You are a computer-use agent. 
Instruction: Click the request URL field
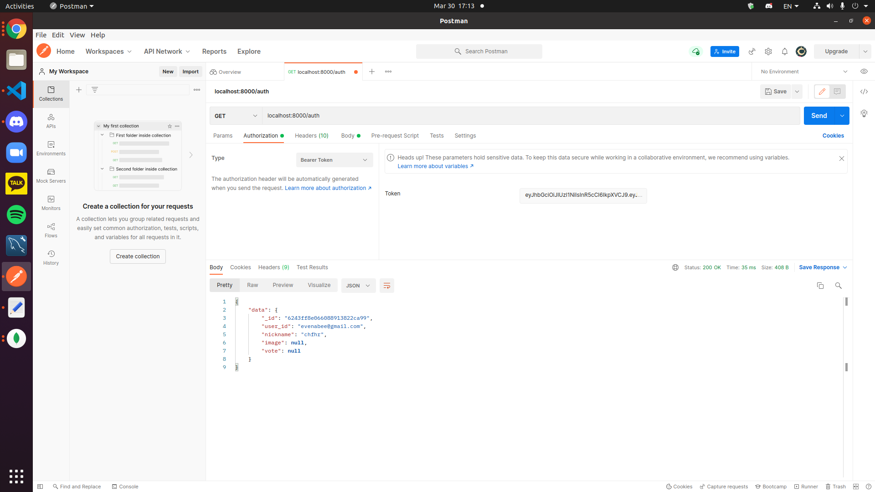tap(531, 116)
